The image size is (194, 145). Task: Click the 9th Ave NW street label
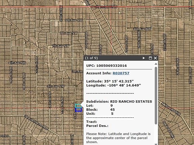point(74,20)
